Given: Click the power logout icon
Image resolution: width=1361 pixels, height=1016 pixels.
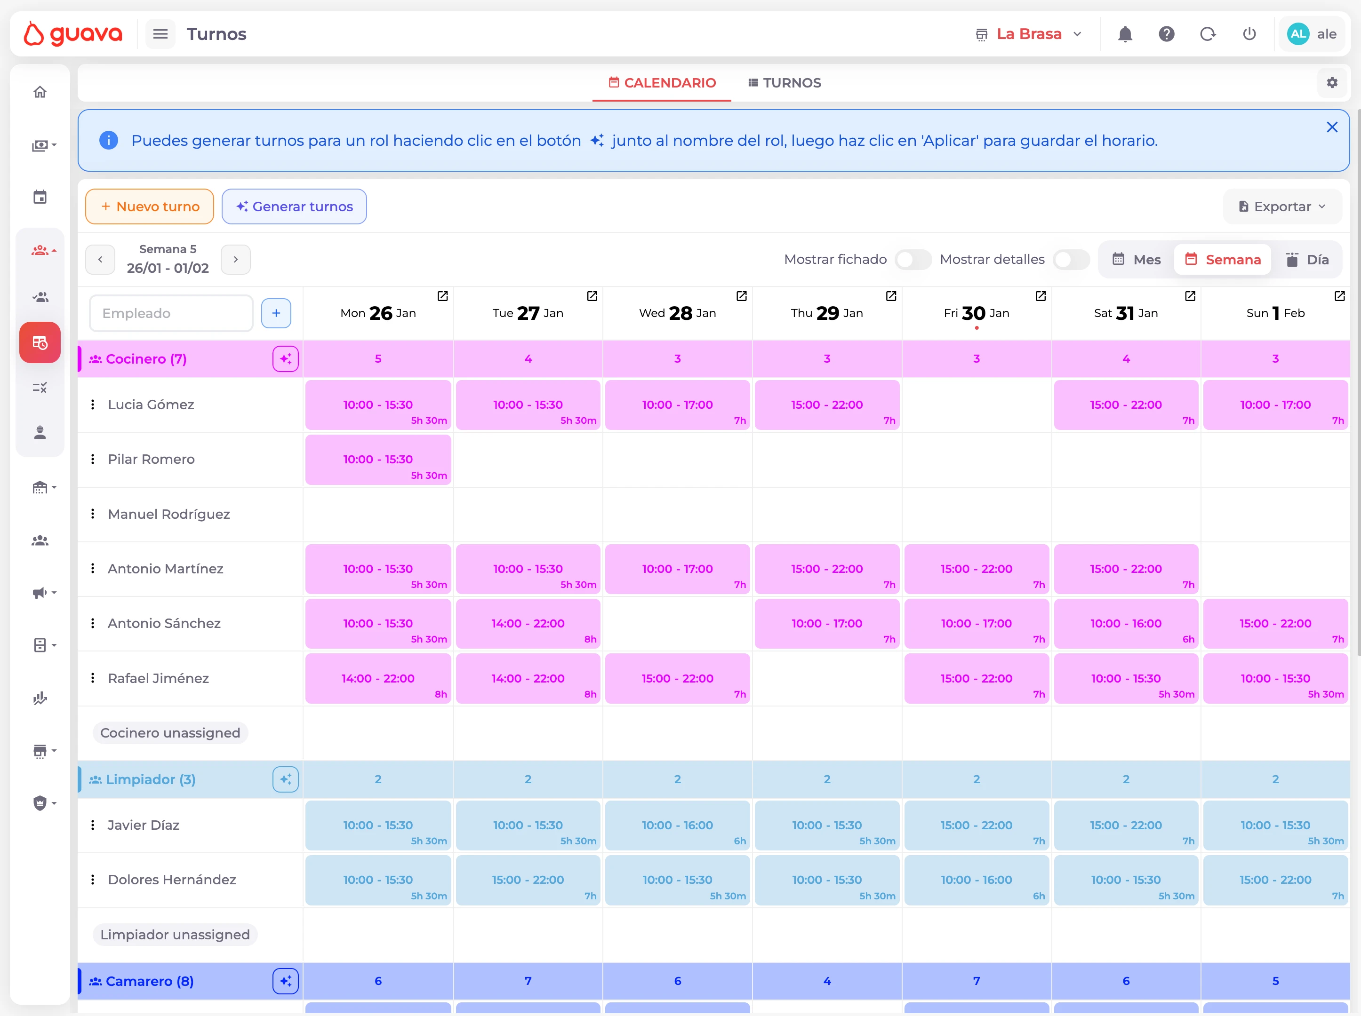Looking at the screenshot, I should click(1249, 34).
